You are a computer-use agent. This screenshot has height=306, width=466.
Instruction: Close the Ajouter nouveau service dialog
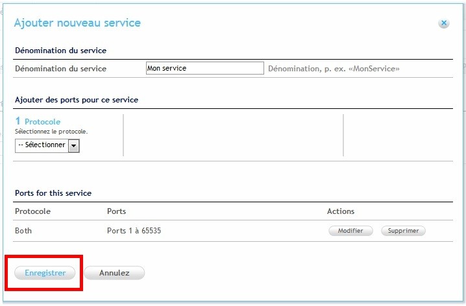pos(444,23)
